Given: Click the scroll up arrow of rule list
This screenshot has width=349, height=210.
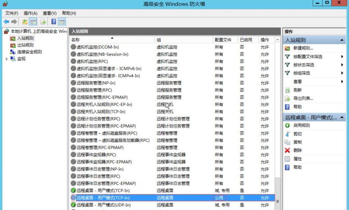Looking at the screenshot, I should tap(277, 40).
